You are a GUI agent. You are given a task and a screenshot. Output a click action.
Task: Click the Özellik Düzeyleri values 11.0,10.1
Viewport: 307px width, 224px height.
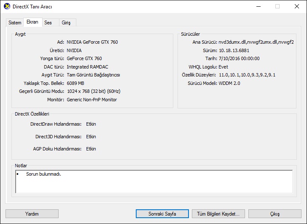coord(247,75)
